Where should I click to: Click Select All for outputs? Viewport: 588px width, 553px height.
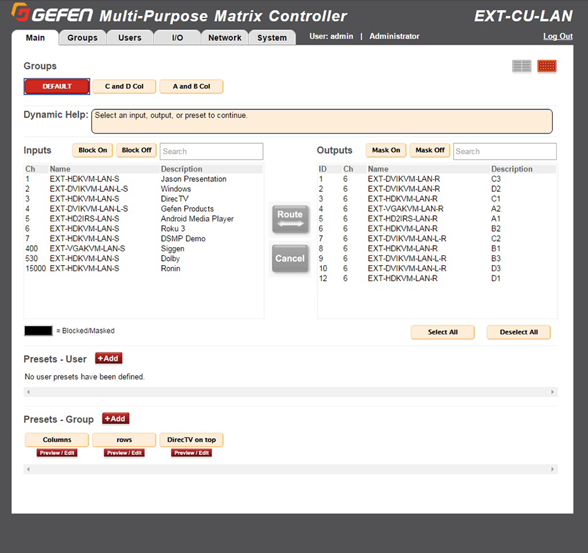(443, 332)
